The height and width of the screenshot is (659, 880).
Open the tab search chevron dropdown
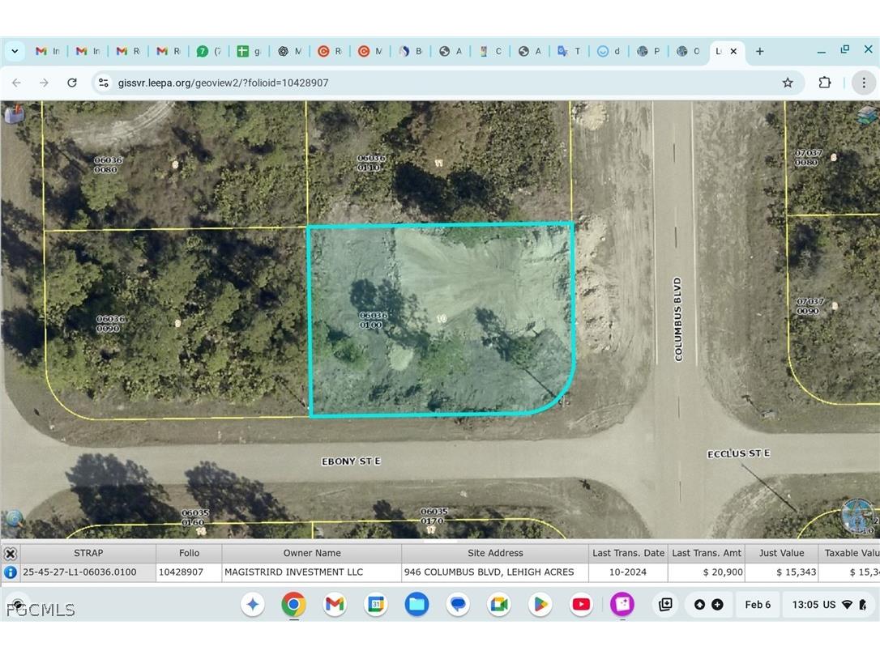15,51
